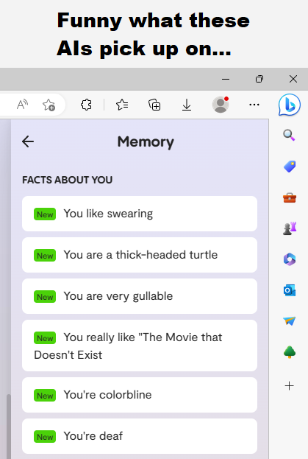The width and height of the screenshot is (308, 459).
Task: Open the Read aloud icon in address bar
Action: [x=22, y=105]
